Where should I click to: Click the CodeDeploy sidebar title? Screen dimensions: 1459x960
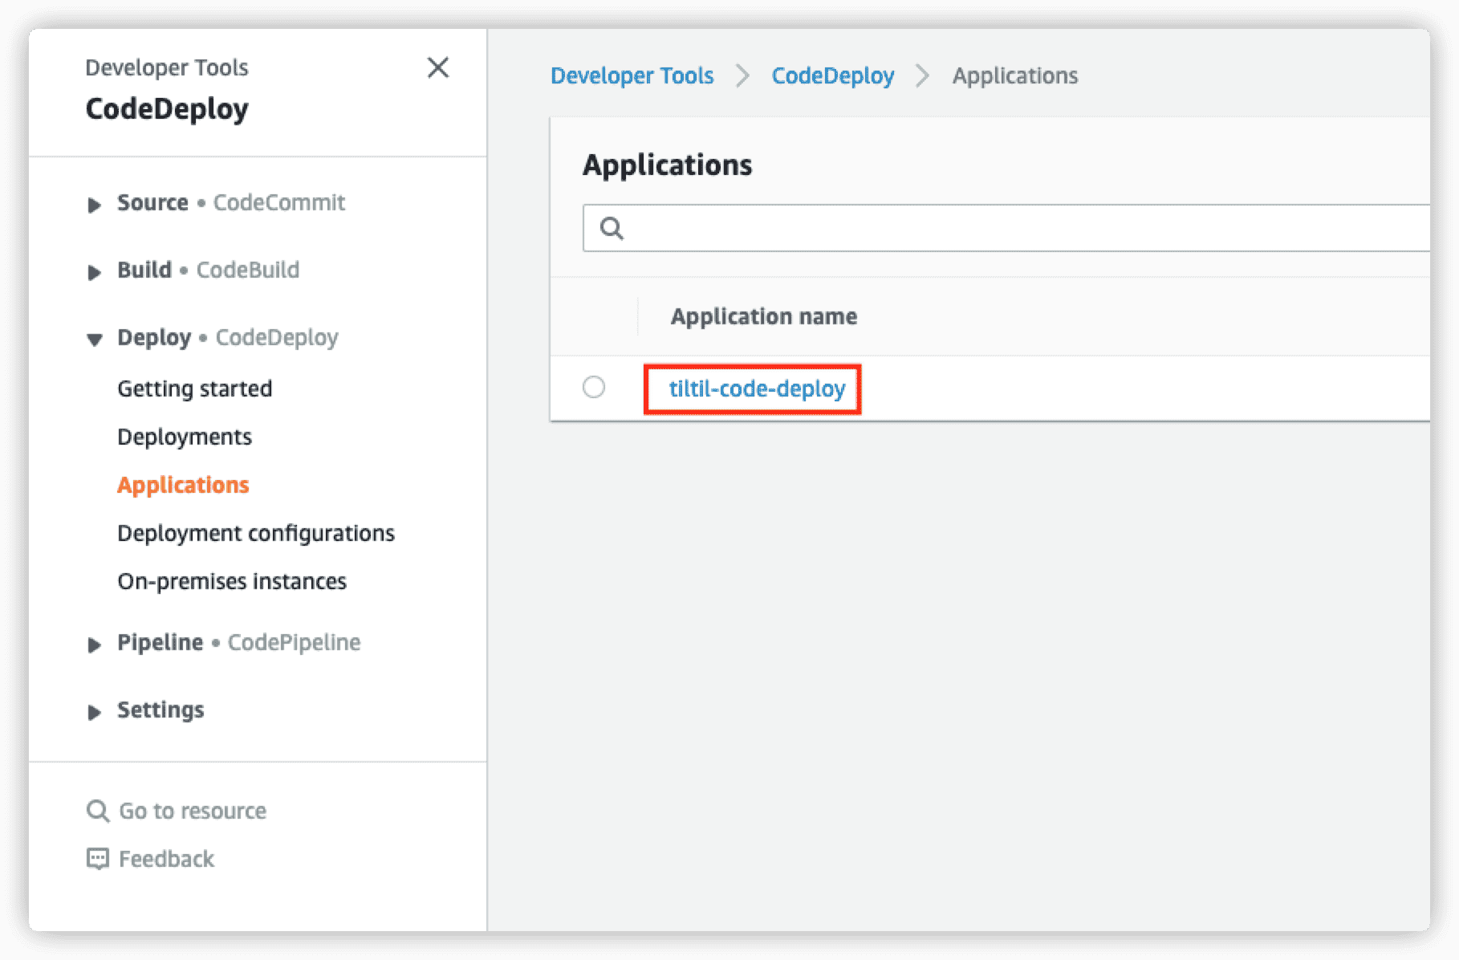click(167, 109)
